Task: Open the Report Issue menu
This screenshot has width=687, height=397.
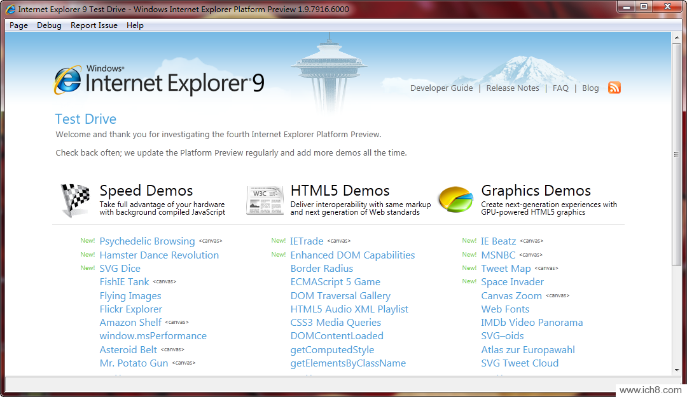Action: (x=94, y=25)
